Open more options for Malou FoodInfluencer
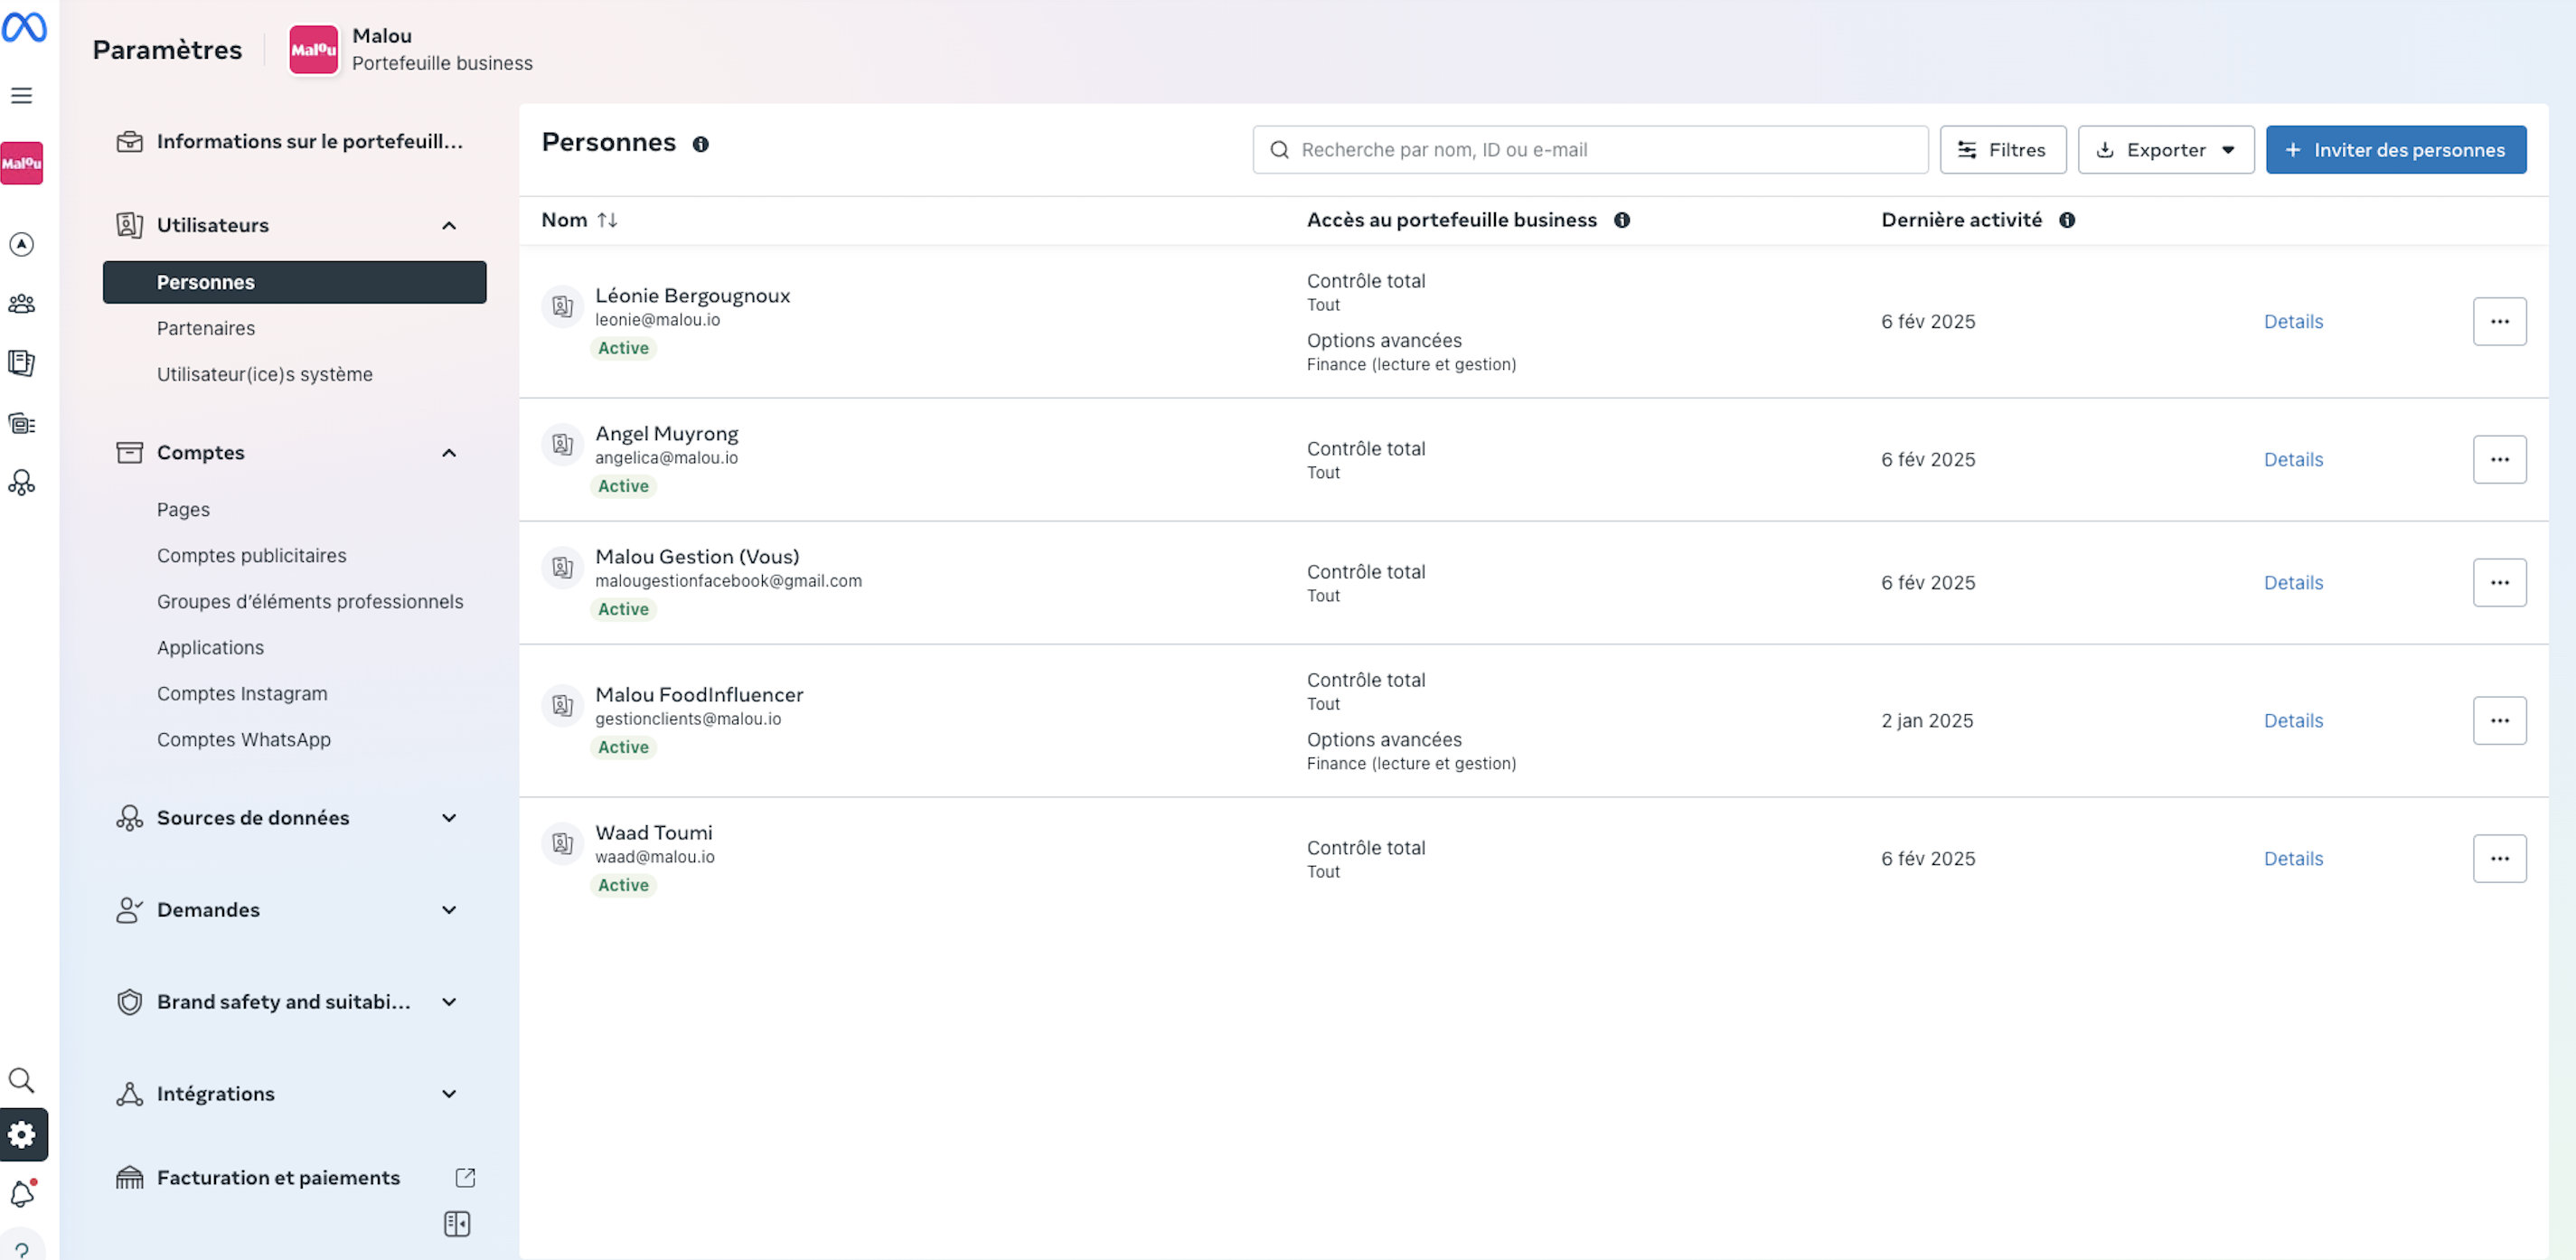This screenshot has width=2576, height=1260. (x=2499, y=721)
